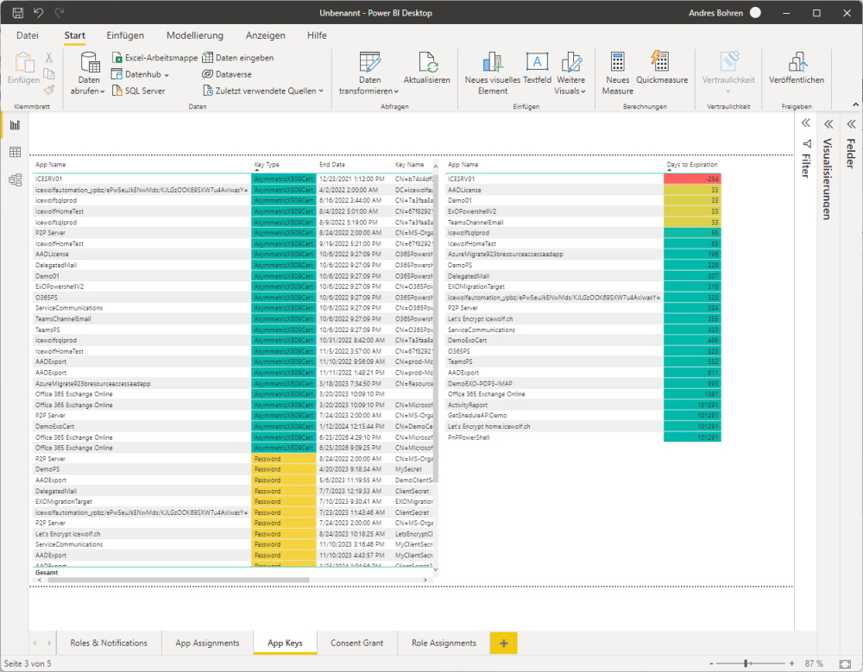Select first Password key type cell
The height and width of the screenshot is (672, 863).
tap(284, 458)
